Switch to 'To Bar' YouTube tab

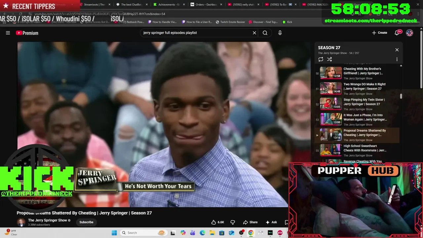[280, 5]
